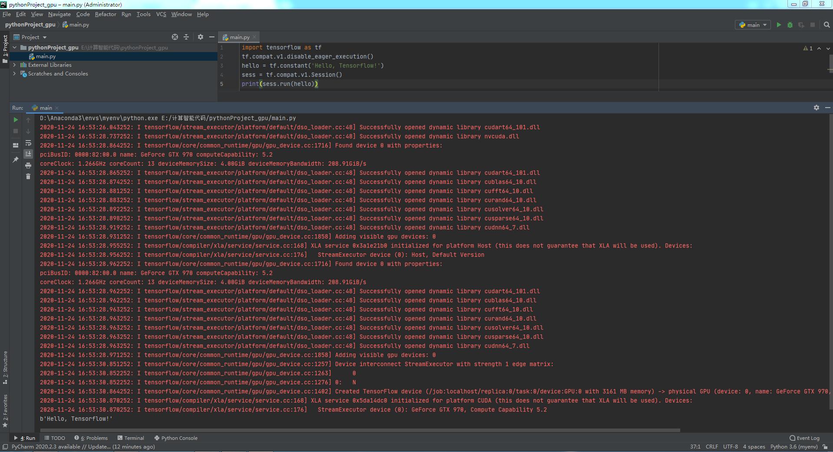
Task: Open the TODO tool window
Action: pyautogui.click(x=55, y=438)
